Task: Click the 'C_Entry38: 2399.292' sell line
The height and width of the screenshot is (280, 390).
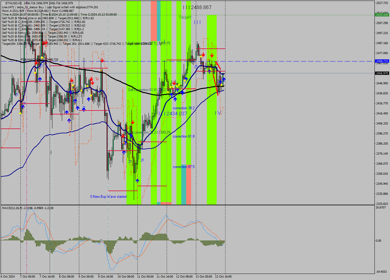Action: tap(44, 22)
